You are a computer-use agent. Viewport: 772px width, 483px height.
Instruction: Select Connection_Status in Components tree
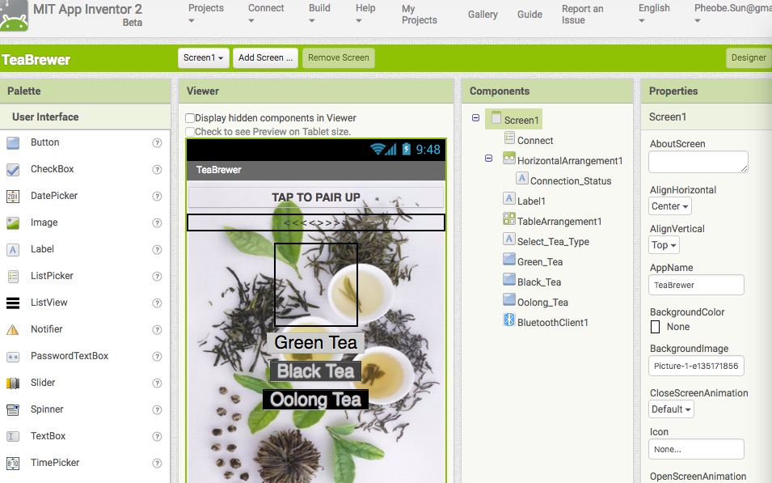[x=571, y=181]
